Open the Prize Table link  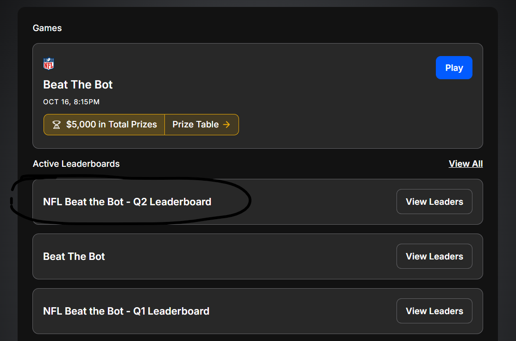click(195, 125)
